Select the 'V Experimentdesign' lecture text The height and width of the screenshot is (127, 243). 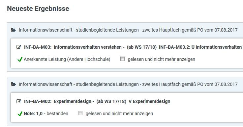click(149, 101)
